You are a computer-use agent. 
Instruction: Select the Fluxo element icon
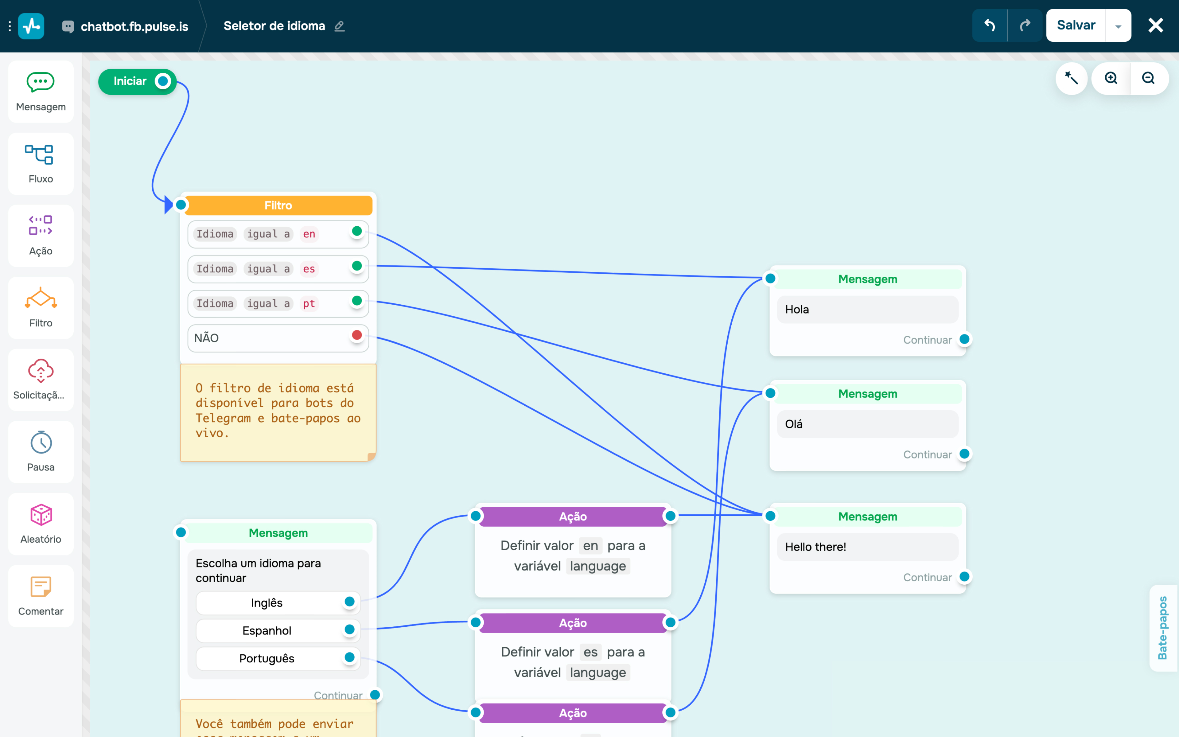[39, 154]
